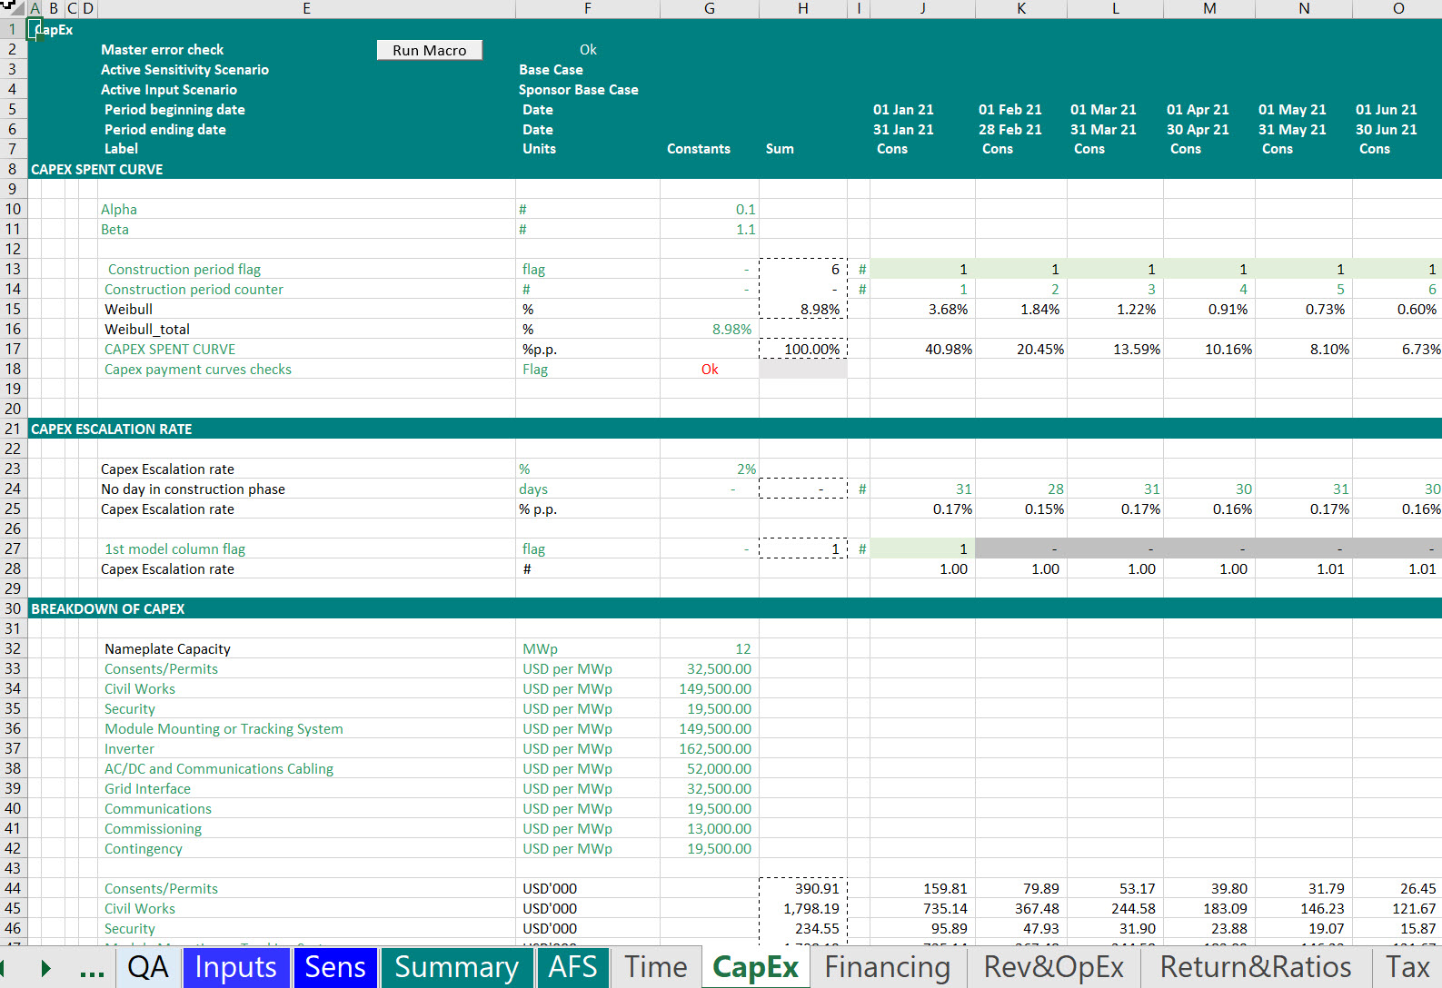Click the Run Macro button
The height and width of the screenshot is (988, 1442).
[429, 50]
